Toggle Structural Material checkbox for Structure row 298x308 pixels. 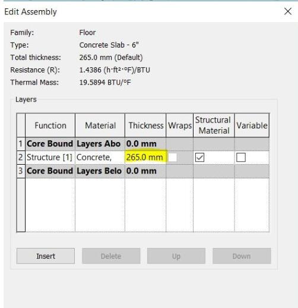(x=199, y=158)
